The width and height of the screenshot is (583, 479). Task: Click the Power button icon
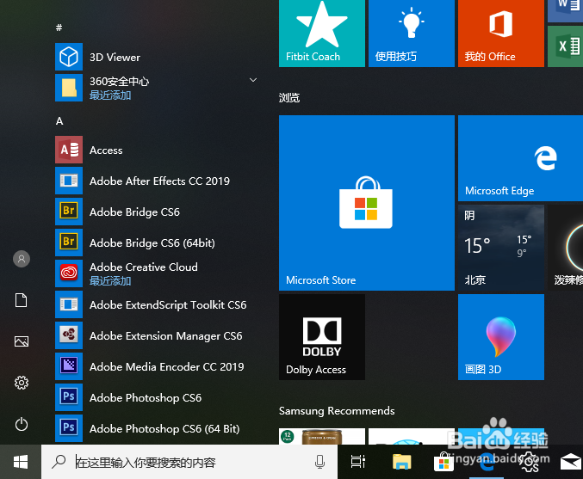point(22,424)
